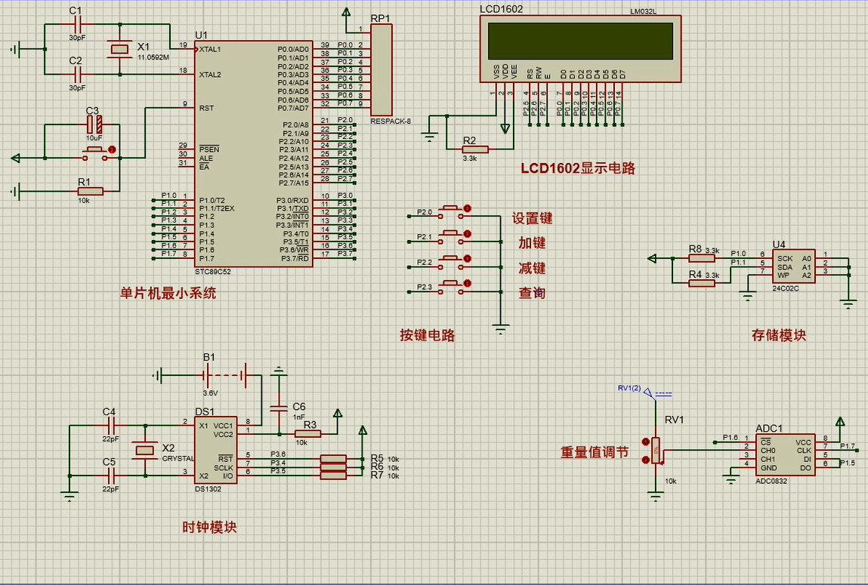This screenshot has width=868, height=585.
Task: Select the LCD1602 display screen
Action: 580,41
